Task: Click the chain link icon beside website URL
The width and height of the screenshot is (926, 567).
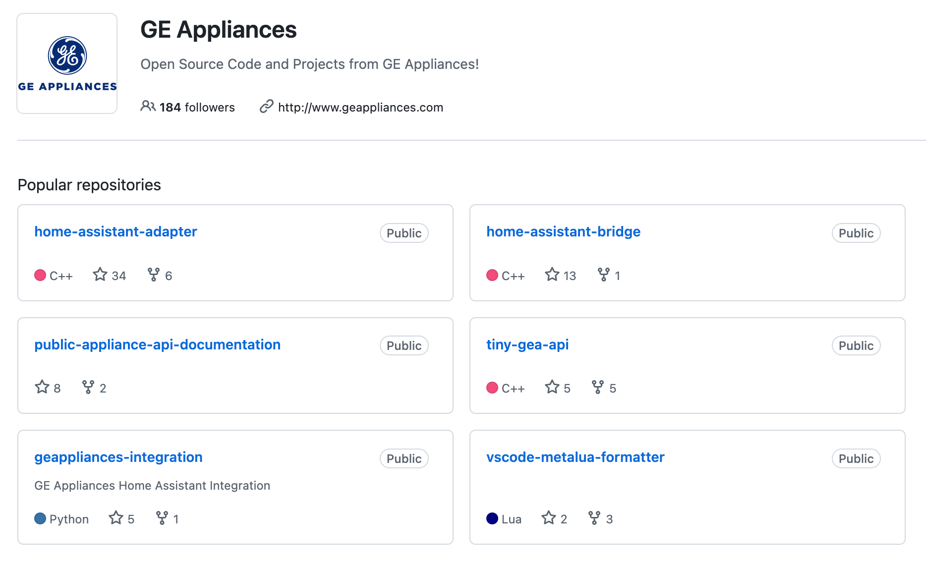Action: click(x=266, y=107)
